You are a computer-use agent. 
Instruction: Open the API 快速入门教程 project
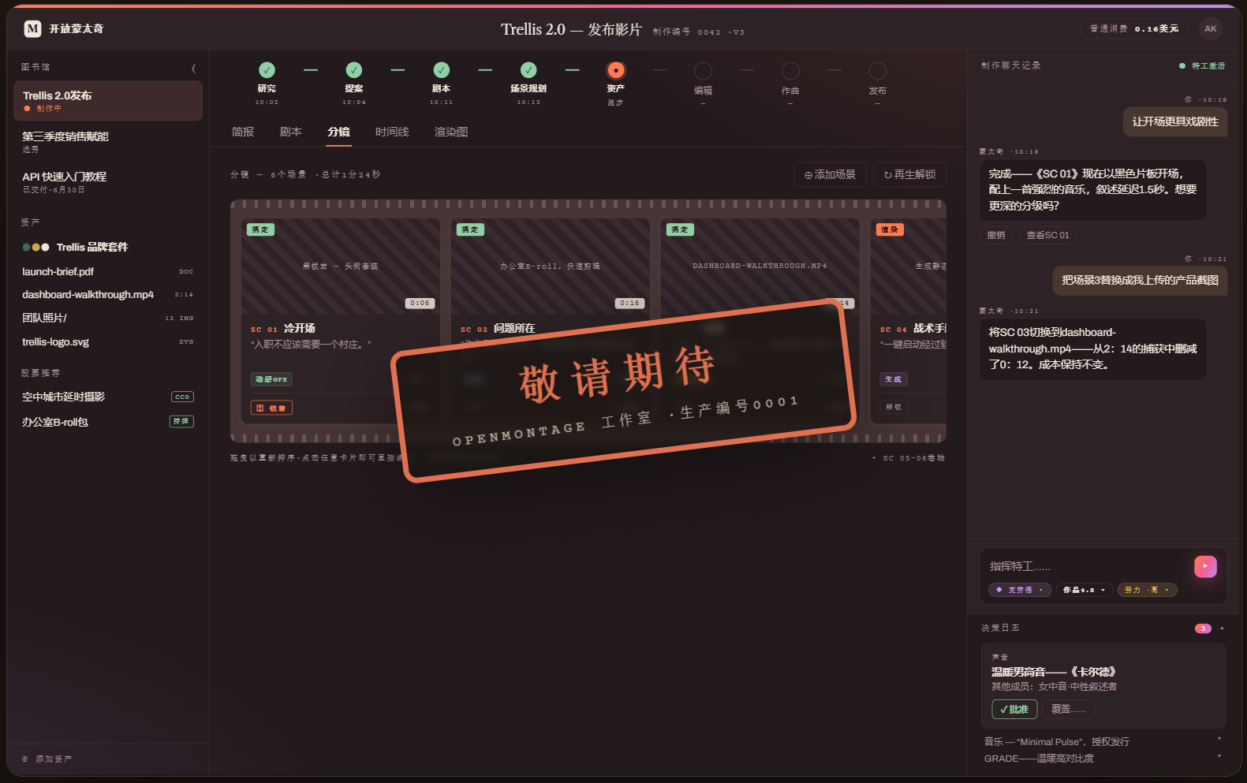pyautogui.click(x=108, y=182)
